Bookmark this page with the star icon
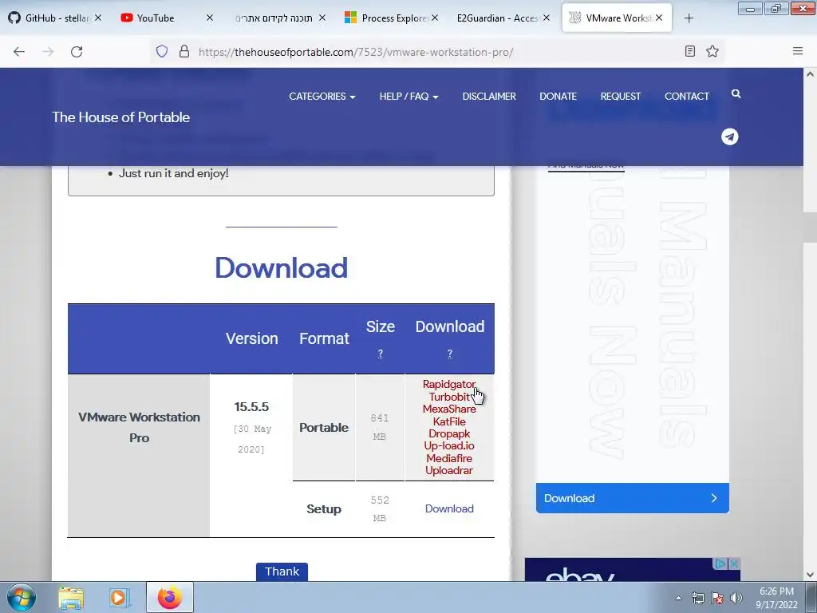 point(712,51)
